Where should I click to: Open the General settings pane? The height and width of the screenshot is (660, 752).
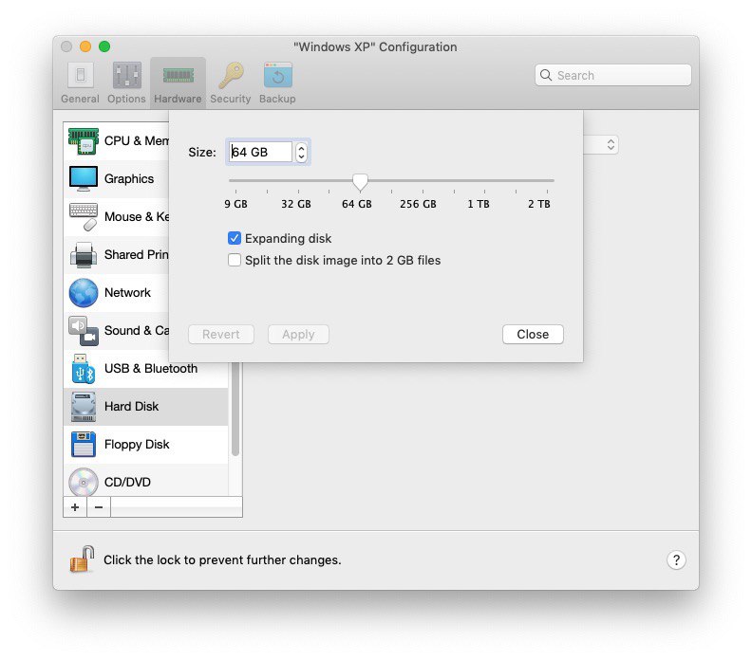(x=80, y=82)
